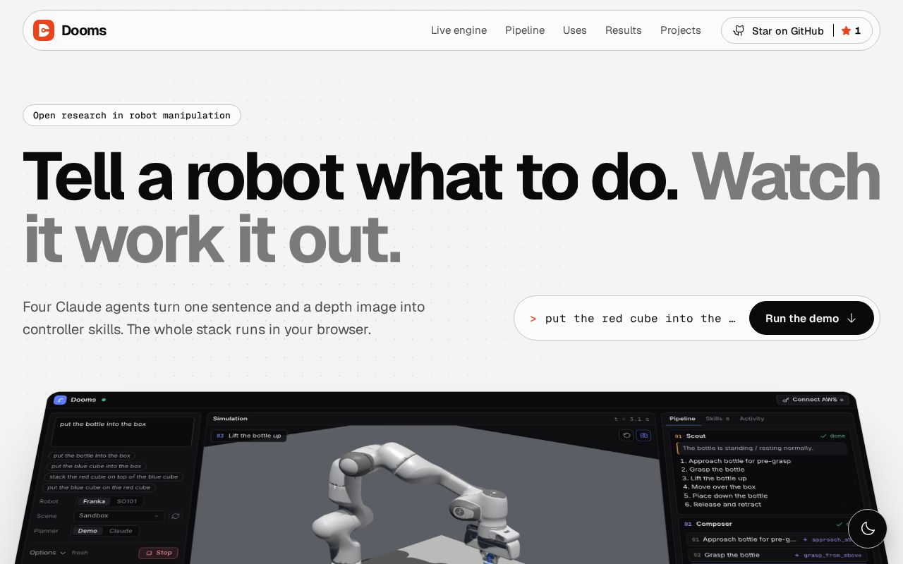Choose 'put the blue cube on the red cube' chip
Image resolution: width=903 pixels, height=564 pixels.
pos(99,487)
